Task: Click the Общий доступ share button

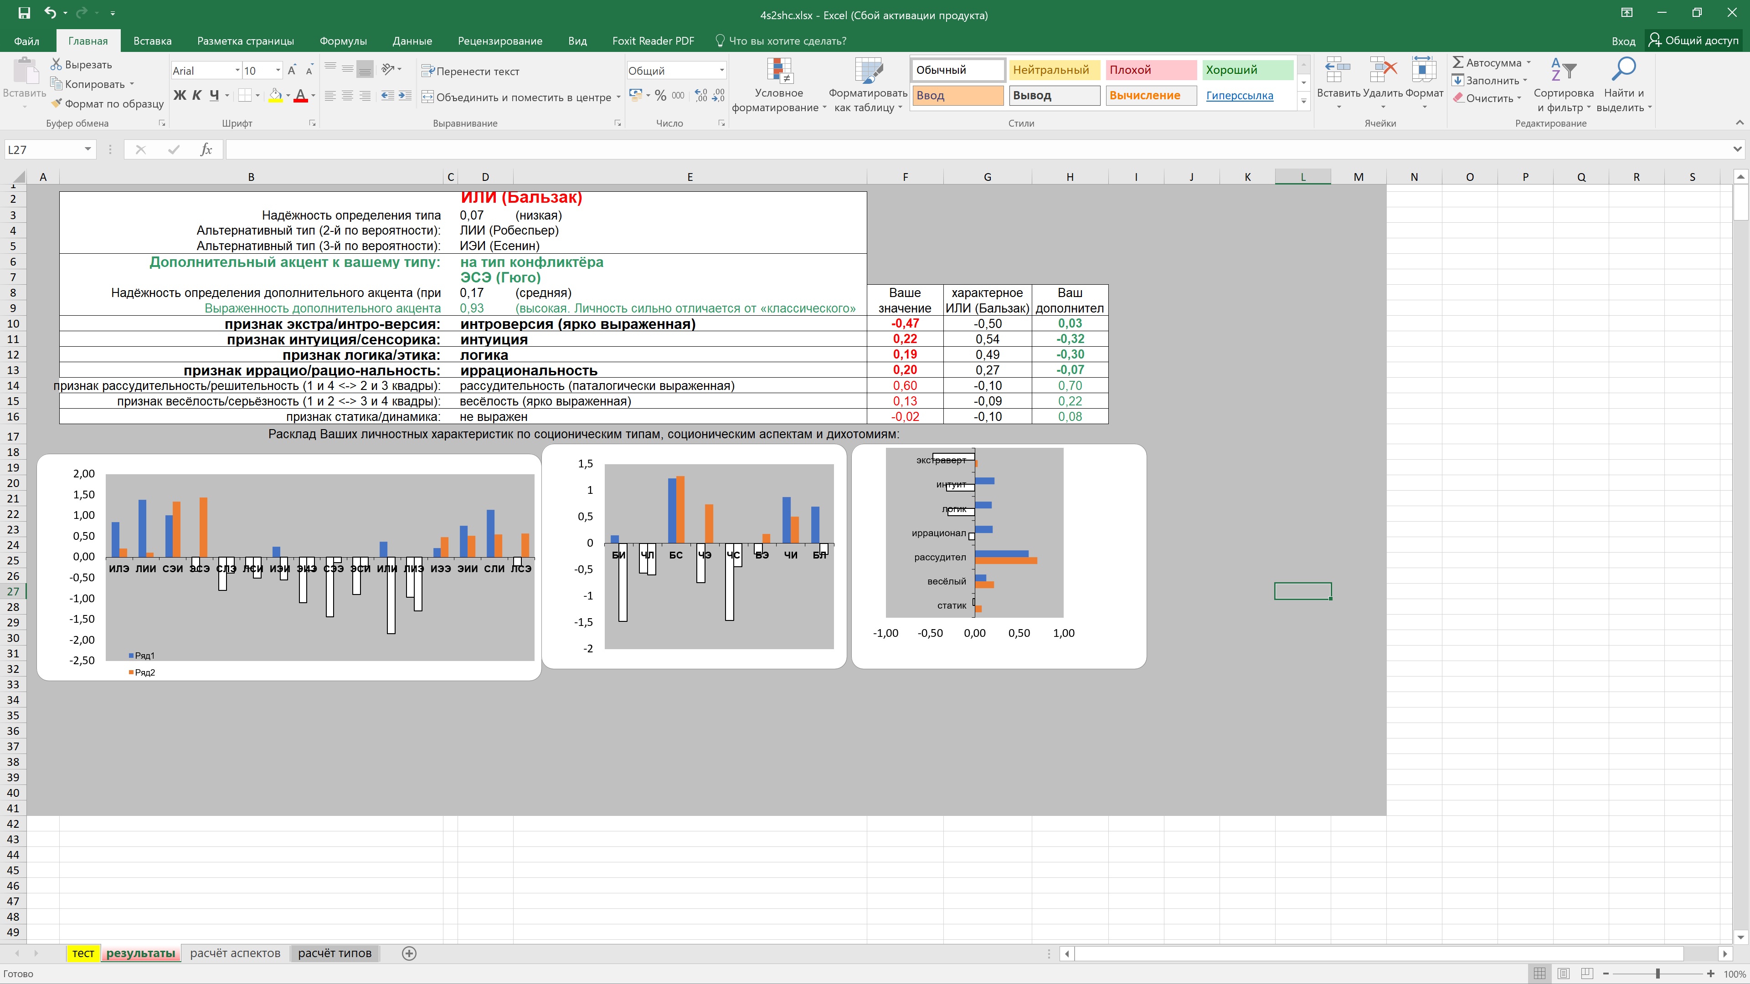Action: click(x=1692, y=41)
